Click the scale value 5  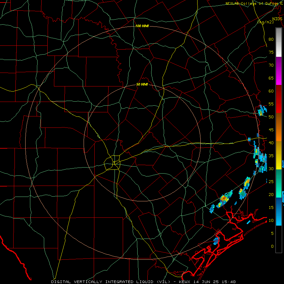point(272,234)
